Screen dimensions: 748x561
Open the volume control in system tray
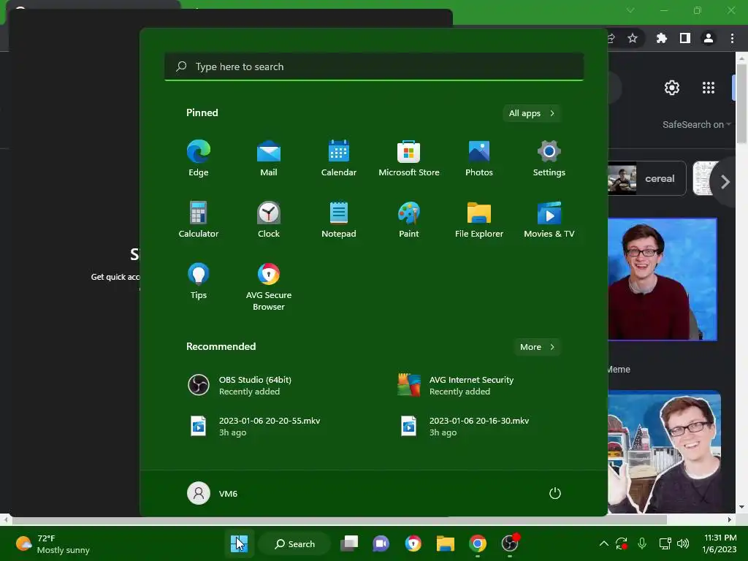pos(683,543)
